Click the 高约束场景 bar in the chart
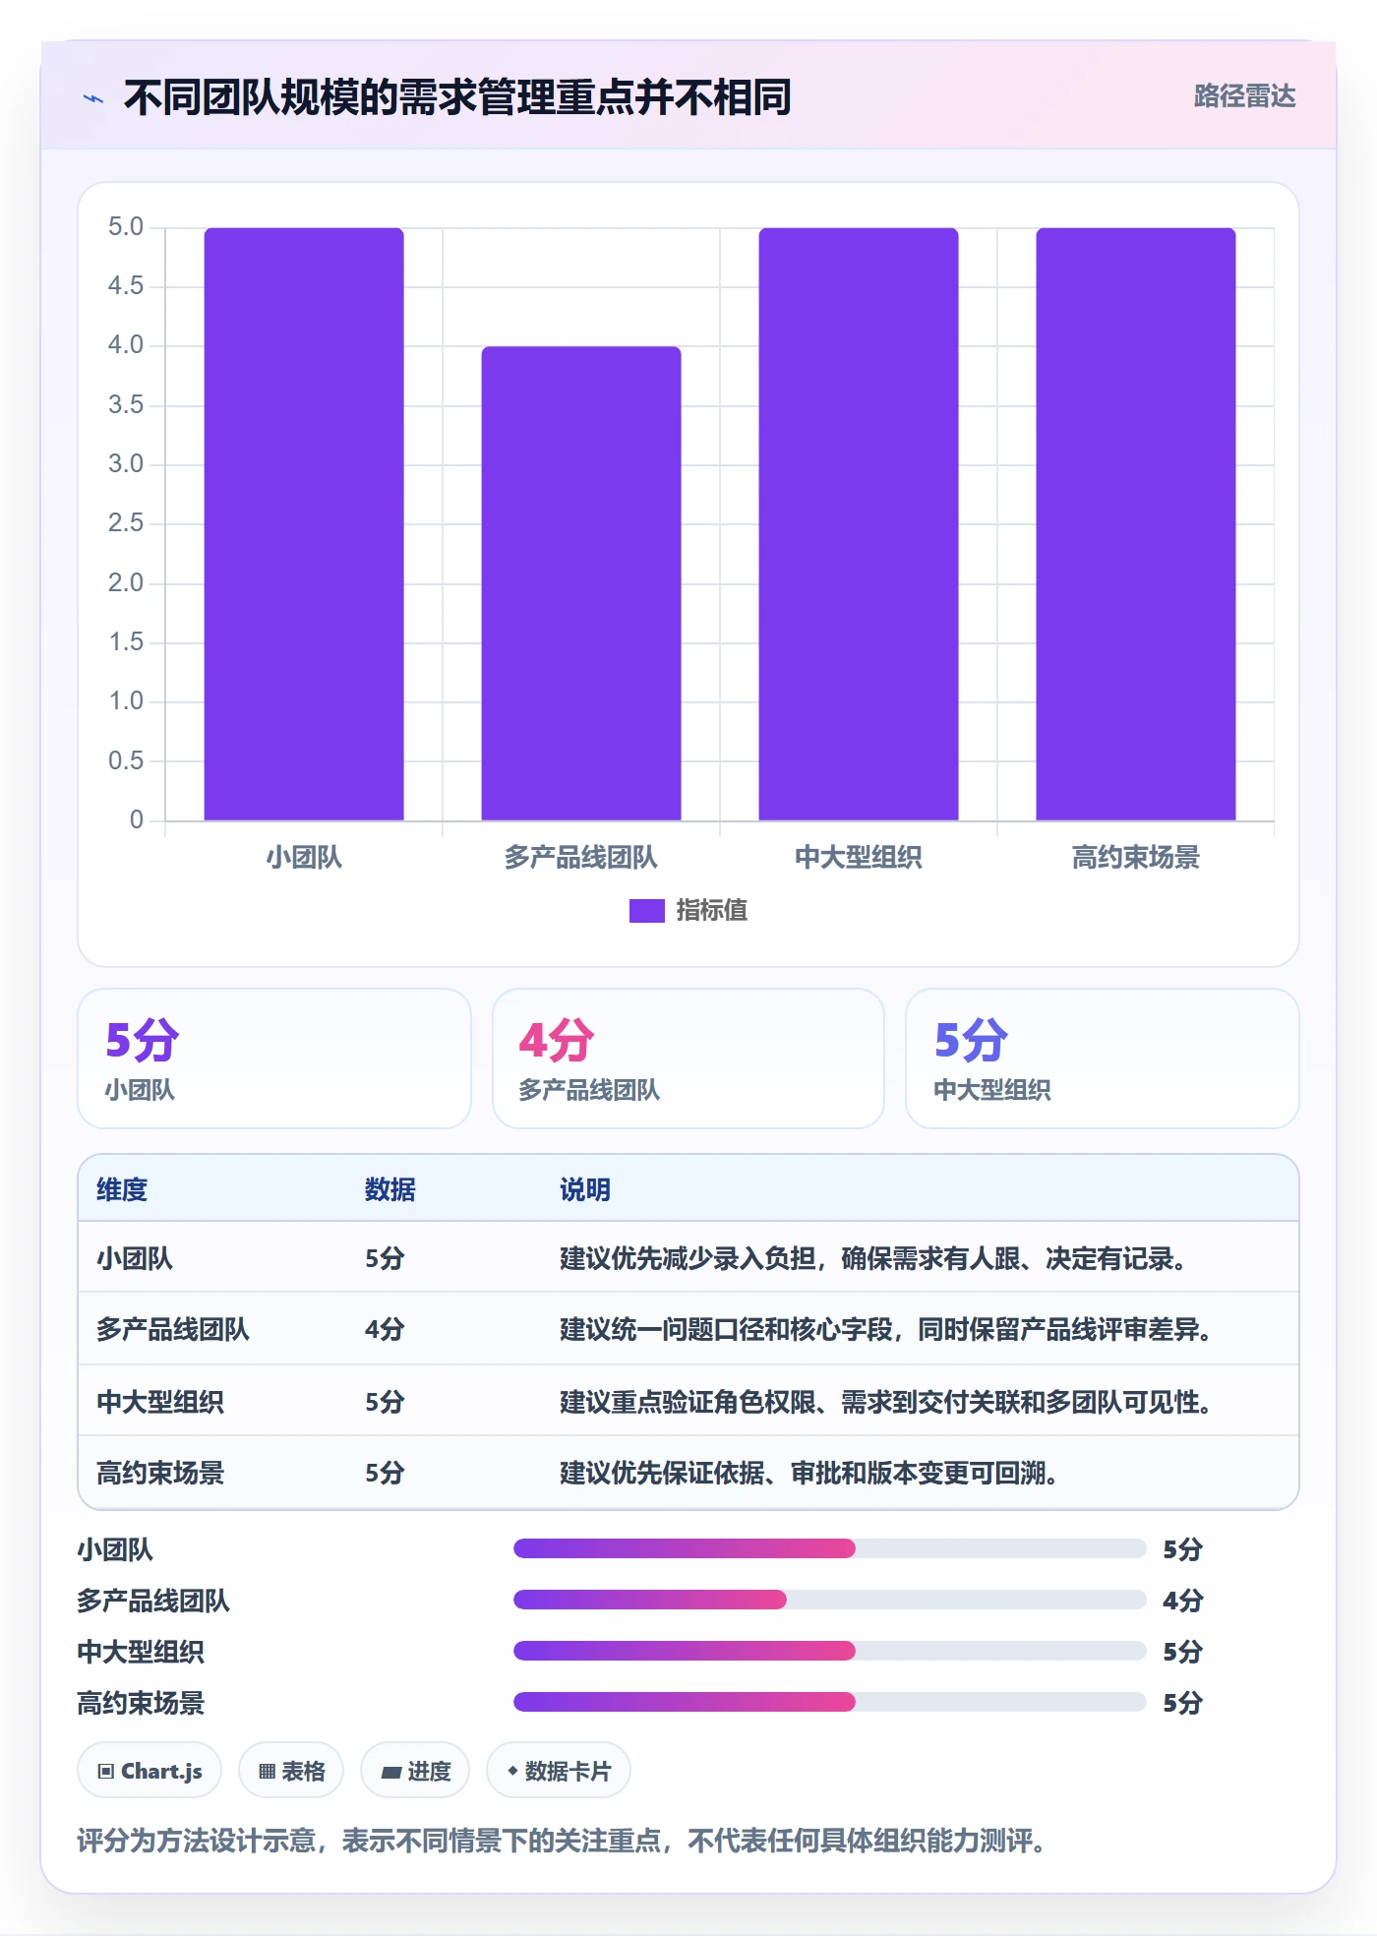1377x1936 pixels. coord(1136,523)
